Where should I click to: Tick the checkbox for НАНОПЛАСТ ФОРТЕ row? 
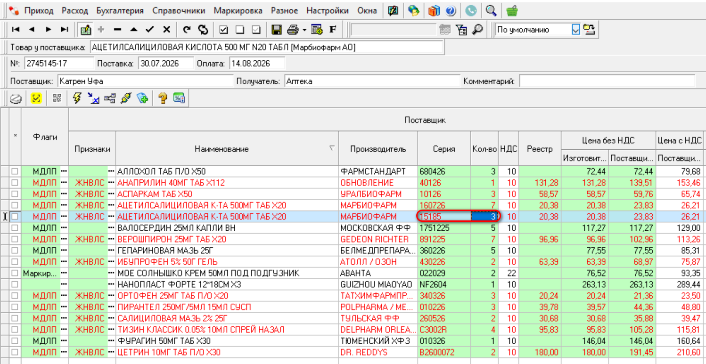[15, 284]
